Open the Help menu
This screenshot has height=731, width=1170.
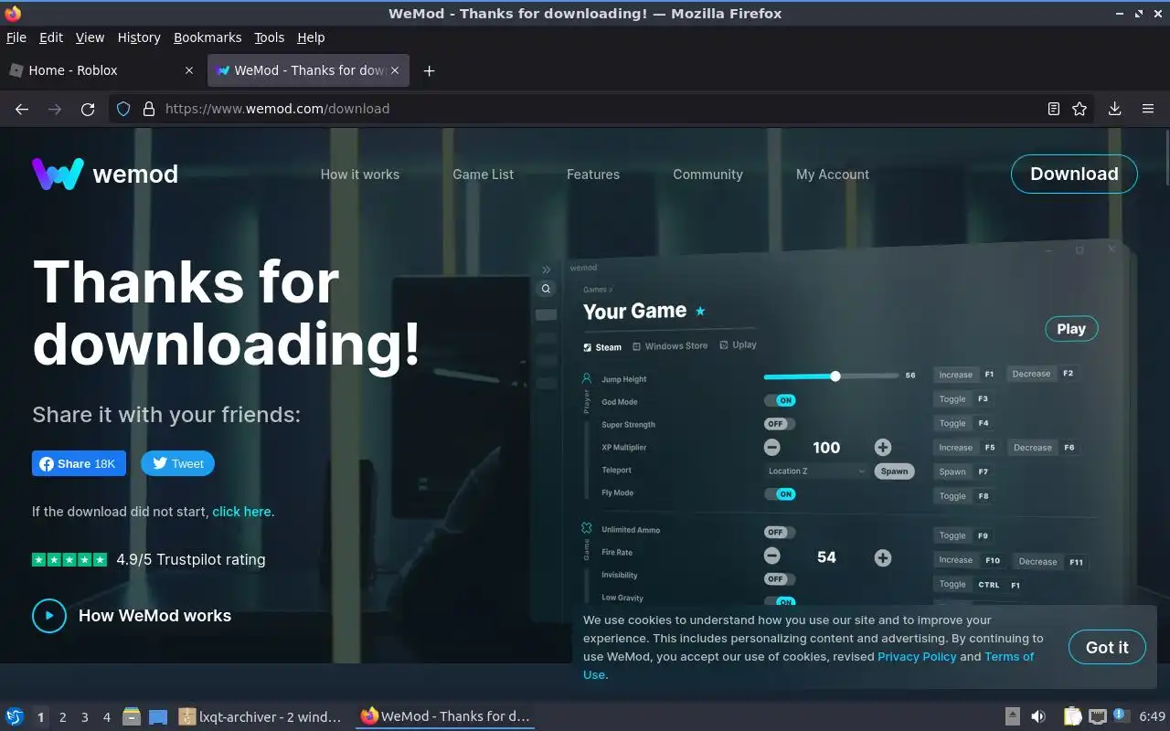[x=311, y=37]
